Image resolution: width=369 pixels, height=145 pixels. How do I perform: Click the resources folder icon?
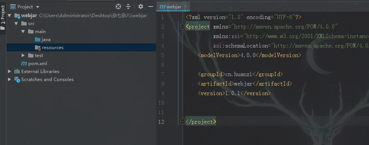[x=38, y=48]
